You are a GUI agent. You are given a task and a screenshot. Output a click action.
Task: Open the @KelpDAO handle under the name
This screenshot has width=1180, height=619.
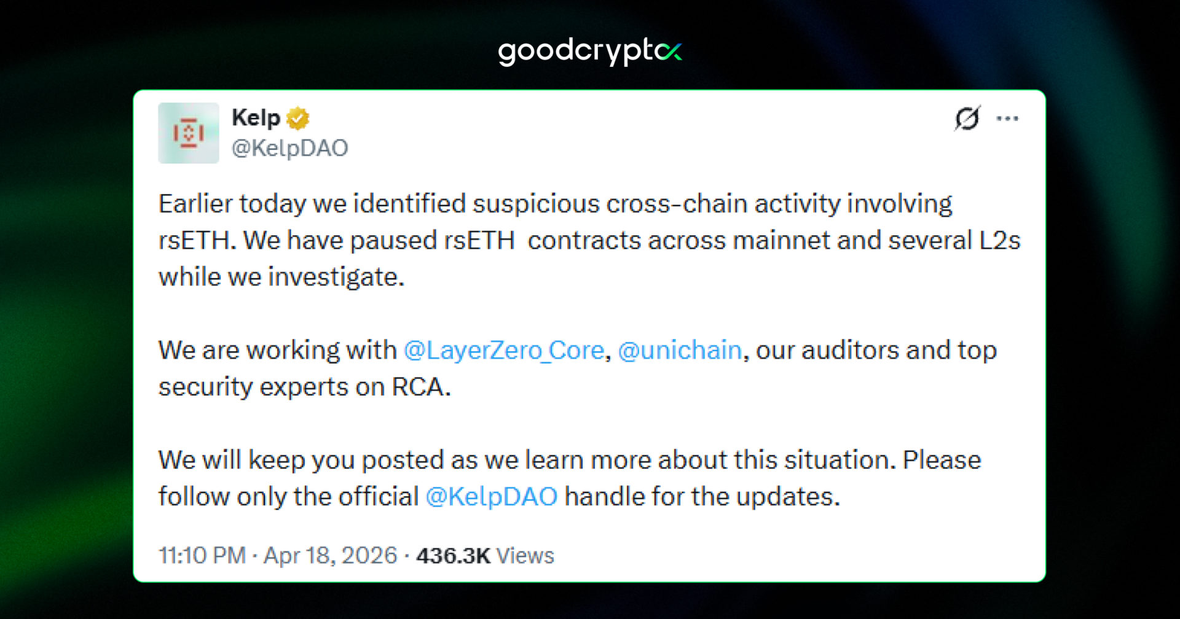pyautogui.click(x=289, y=148)
